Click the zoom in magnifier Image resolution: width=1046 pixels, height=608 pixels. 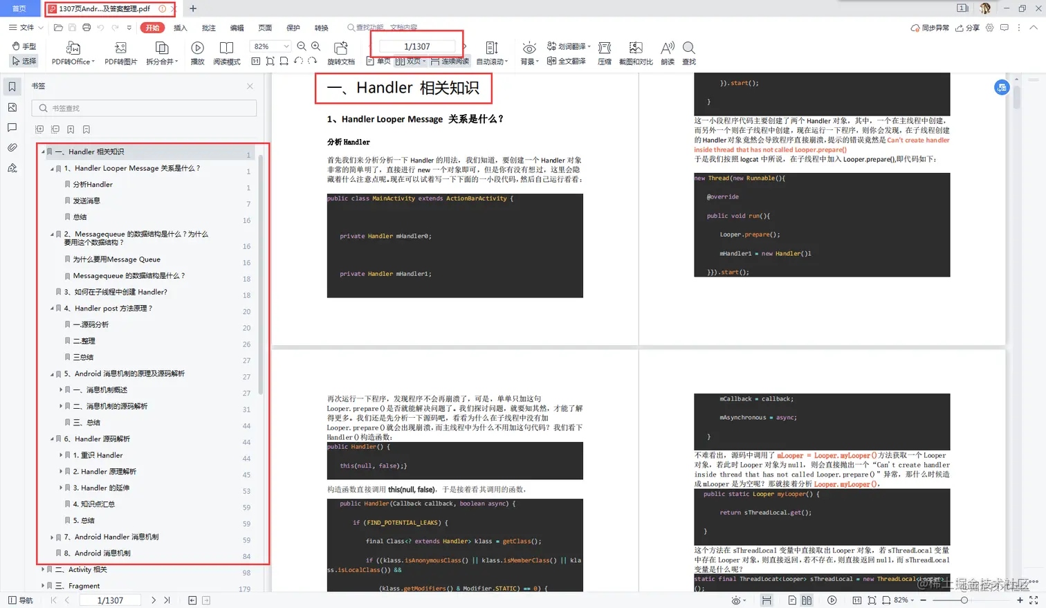[x=316, y=46]
